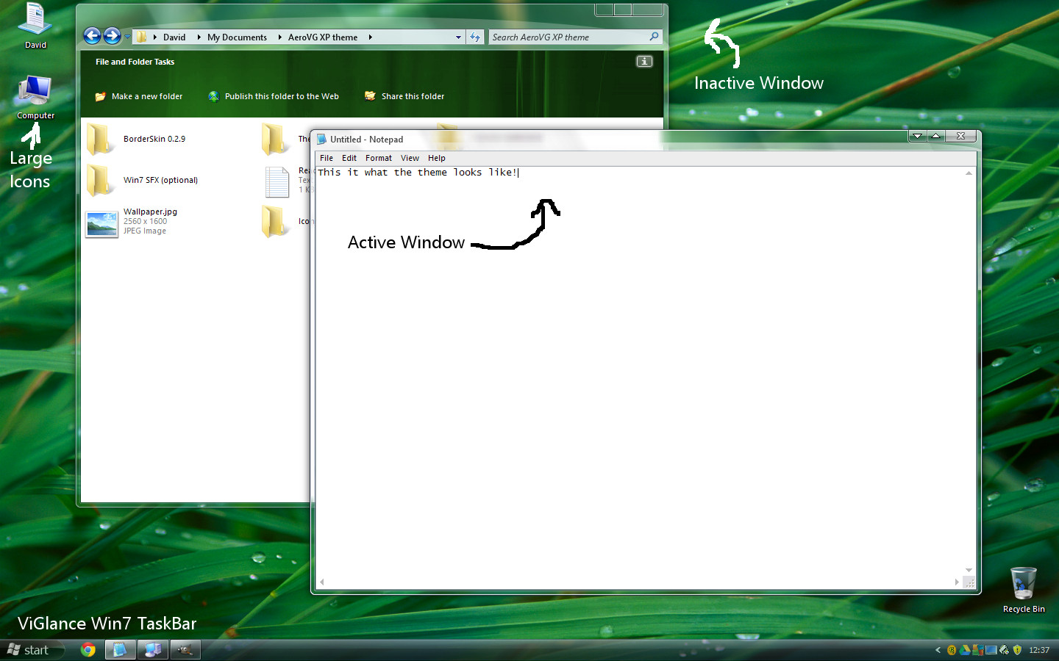
Task: Click Notepad's horizontal scrollbar left arrow
Action: point(322,582)
